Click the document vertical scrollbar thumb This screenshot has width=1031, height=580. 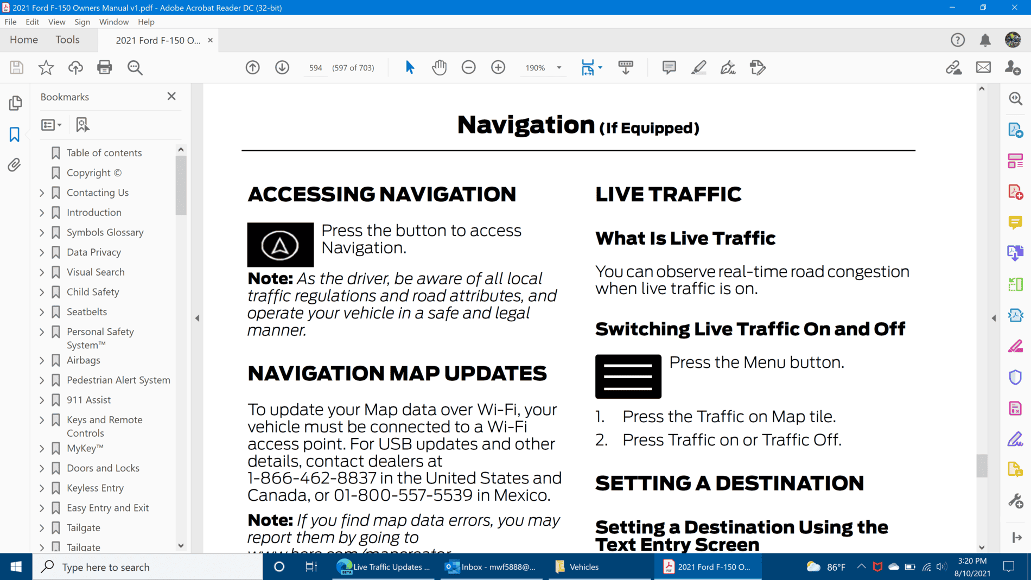[982, 466]
